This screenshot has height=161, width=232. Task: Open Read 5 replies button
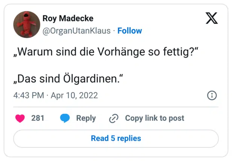click(116, 139)
